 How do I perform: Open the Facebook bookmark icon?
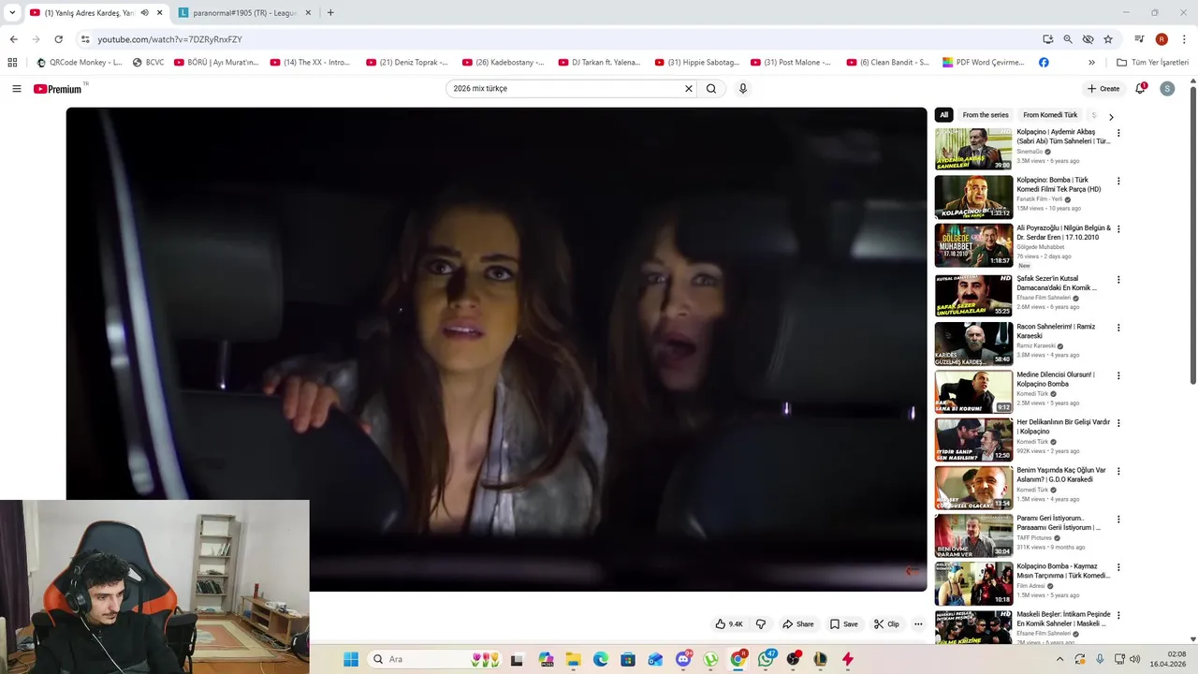[1044, 63]
